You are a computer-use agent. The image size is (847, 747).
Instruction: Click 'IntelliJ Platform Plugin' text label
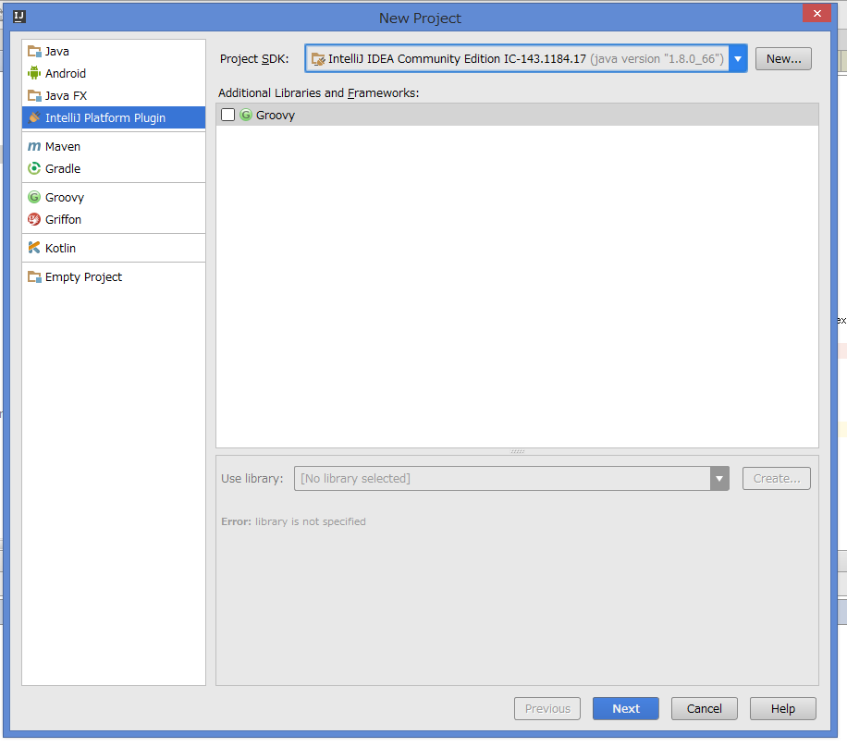tap(105, 117)
